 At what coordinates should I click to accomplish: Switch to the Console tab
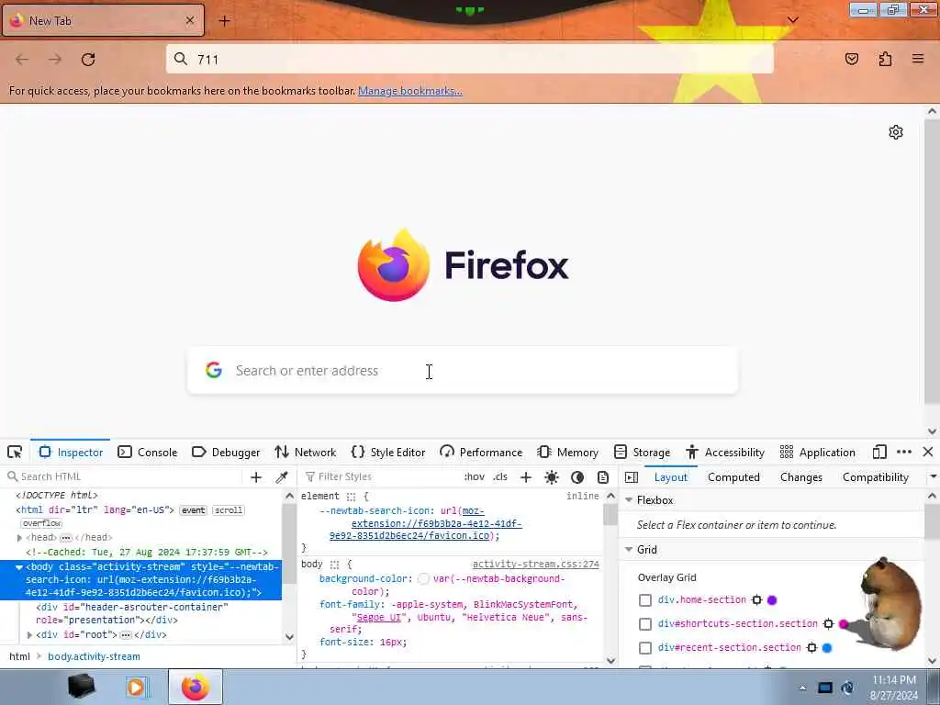[148, 452]
